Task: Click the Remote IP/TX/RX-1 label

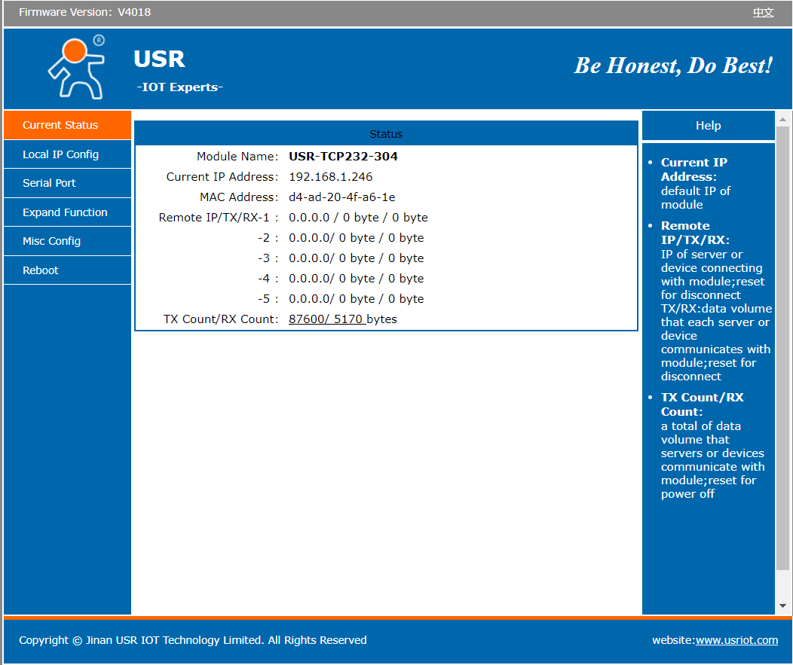Action: tap(219, 218)
